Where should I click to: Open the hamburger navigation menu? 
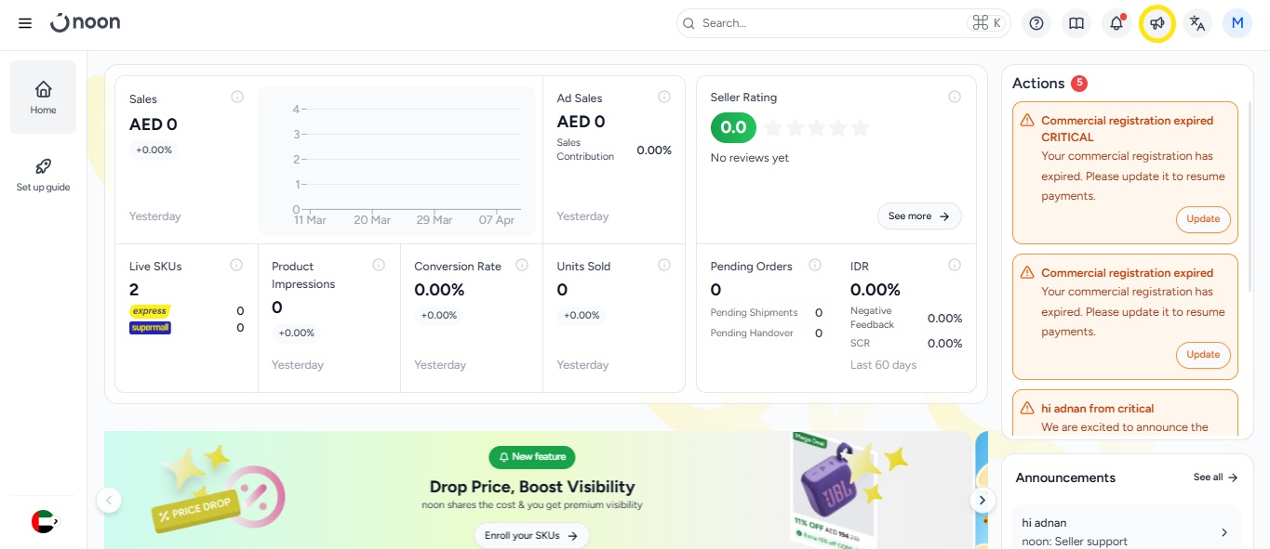[x=25, y=23]
